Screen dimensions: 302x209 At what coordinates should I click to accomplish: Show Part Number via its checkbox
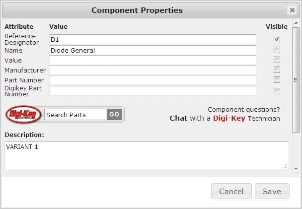click(277, 79)
